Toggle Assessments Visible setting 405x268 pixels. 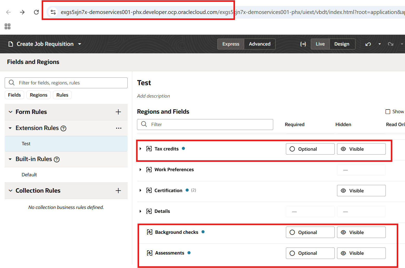tap(361, 253)
